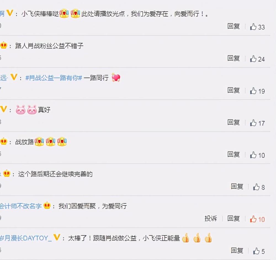The width and height of the screenshot is (276, 260).
Task: Click the yellow V badge beside 岁月漫长DAYTOY_
Action: 57,237
